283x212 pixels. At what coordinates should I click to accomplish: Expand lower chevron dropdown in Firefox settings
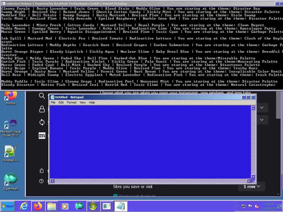click(x=262, y=120)
